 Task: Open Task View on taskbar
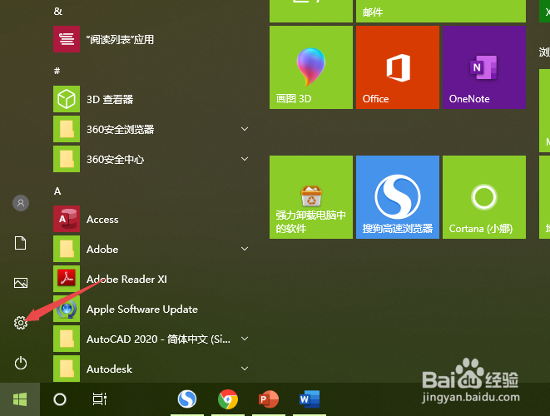(x=100, y=399)
